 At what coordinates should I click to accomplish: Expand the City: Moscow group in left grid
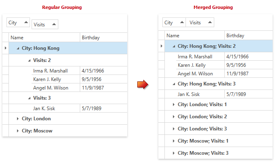pos(18,131)
